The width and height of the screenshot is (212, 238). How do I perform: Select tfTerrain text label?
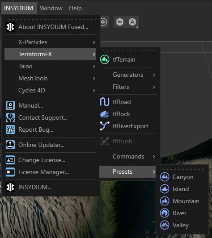pyautogui.click(x=124, y=59)
